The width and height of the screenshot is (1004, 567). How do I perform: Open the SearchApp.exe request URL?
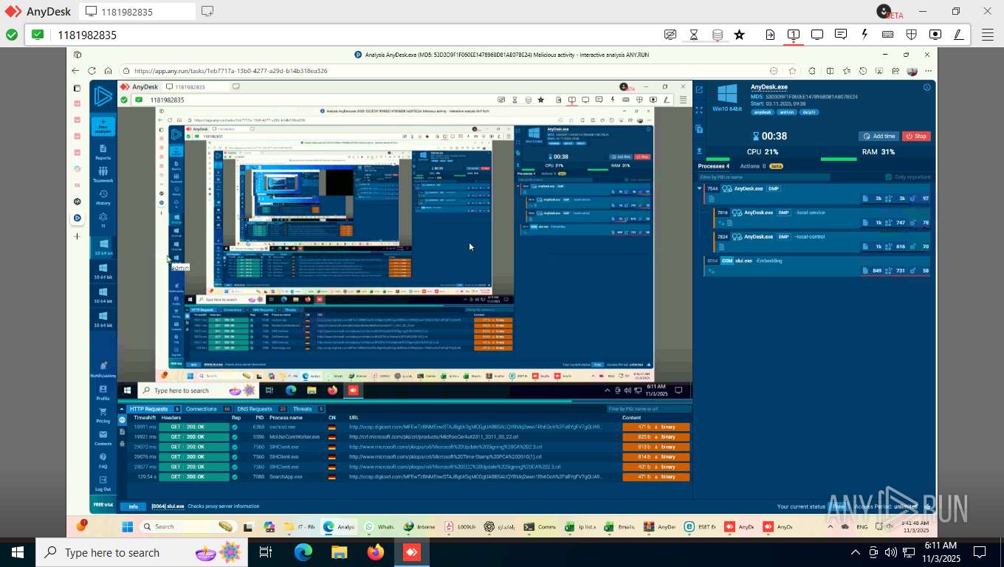(475, 477)
